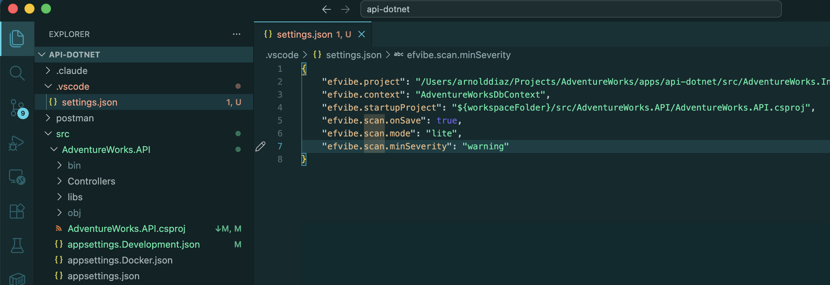Image resolution: width=830 pixels, height=285 pixels.
Task: Click the EXPLORER panel title
Action: click(69, 34)
